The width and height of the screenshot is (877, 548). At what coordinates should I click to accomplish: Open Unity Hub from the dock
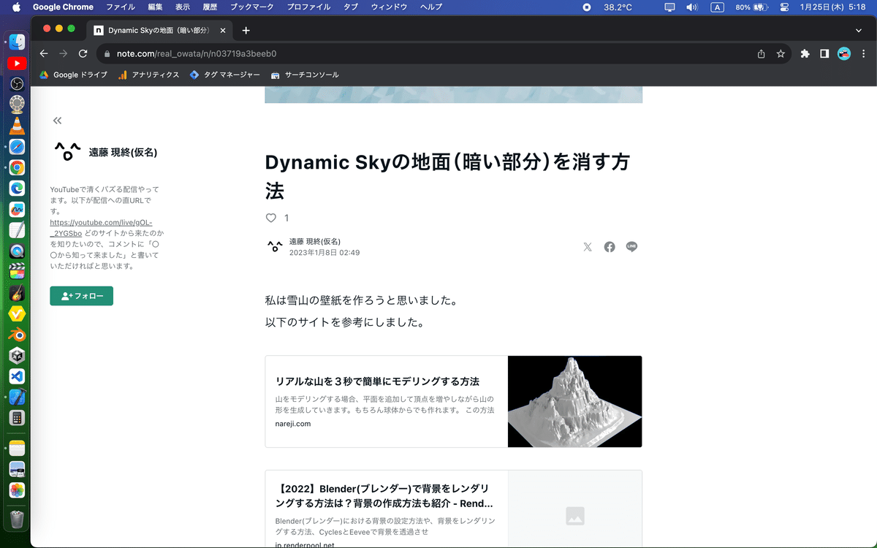click(x=17, y=356)
